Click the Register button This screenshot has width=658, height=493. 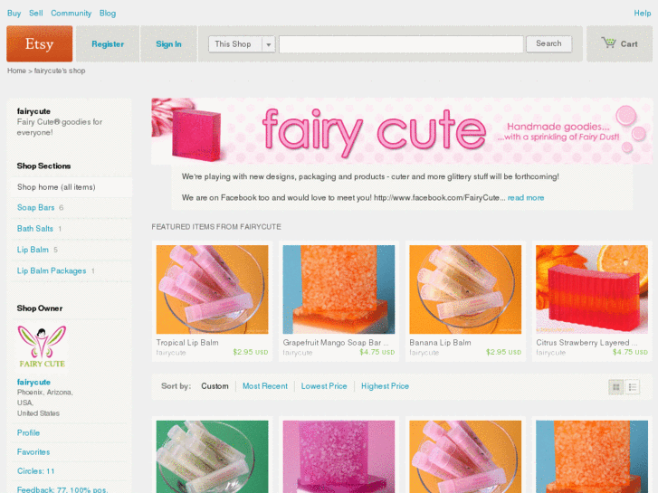click(x=108, y=44)
